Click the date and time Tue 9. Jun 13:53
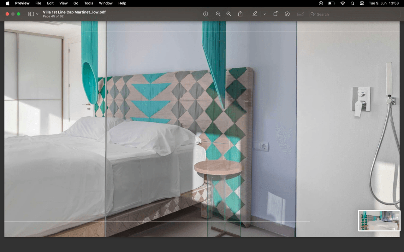This screenshot has width=404, height=252. (384, 3)
